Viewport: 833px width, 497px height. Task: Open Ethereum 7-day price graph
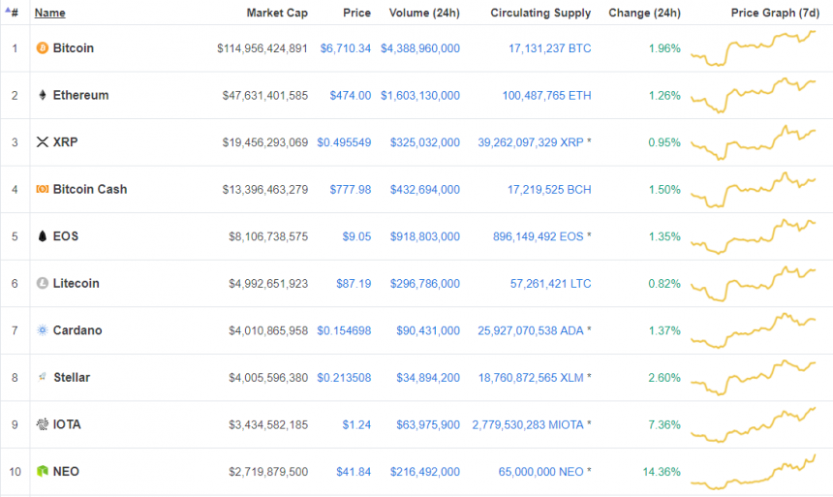754,95
